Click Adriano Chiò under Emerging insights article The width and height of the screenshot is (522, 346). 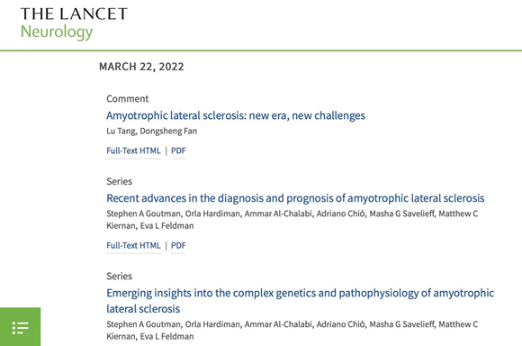pyautogui.click(x=340, y=324)
